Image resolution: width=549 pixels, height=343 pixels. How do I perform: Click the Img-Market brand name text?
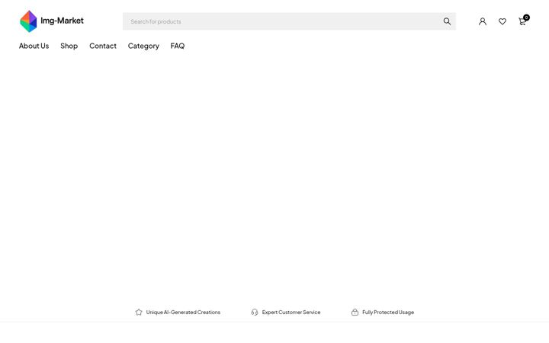[x=62, y=21]
